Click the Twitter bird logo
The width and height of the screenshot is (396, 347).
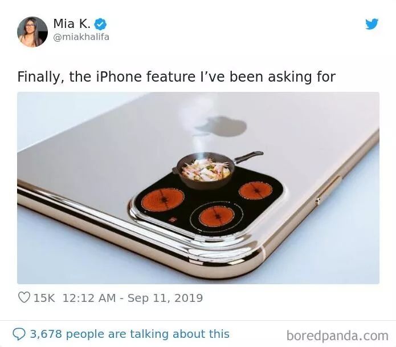(371, 24)
